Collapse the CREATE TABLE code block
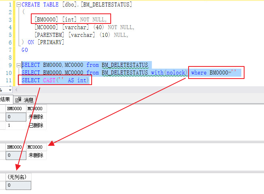Image resolution: width=264 pixels, height=194 pixels. (19, 5)
